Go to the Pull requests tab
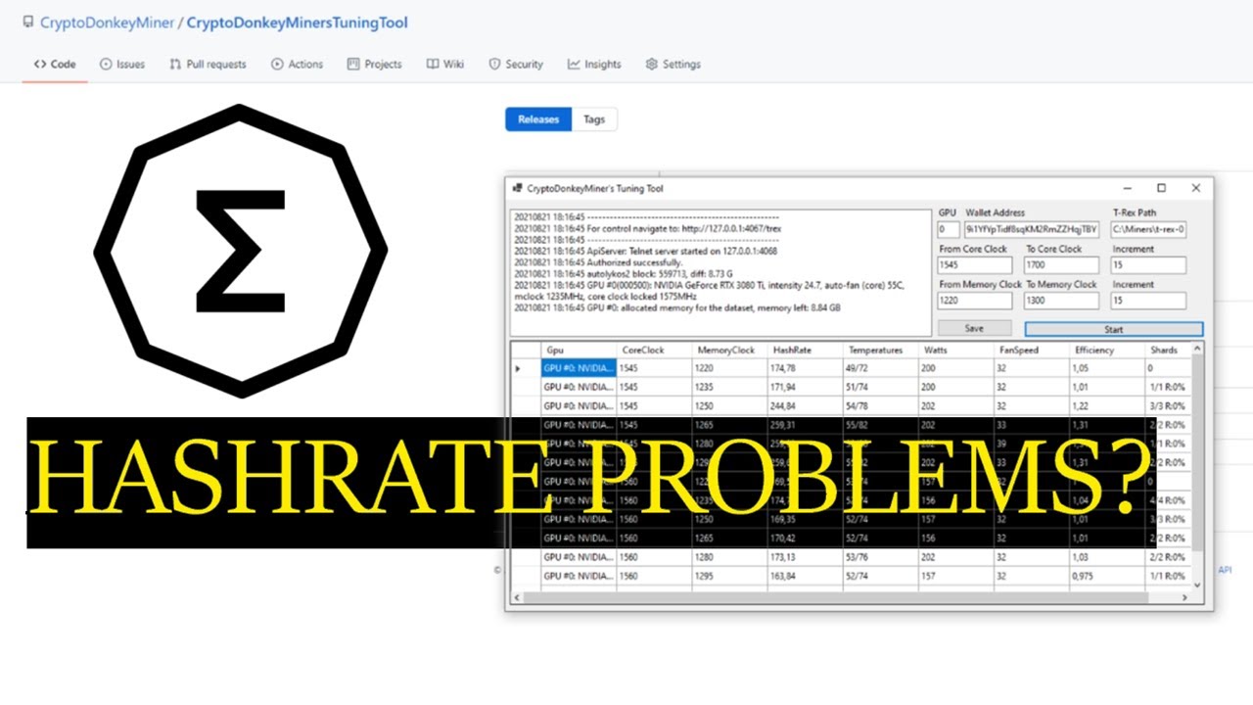This screenshot has width=1253, height=705. [208, 65]
